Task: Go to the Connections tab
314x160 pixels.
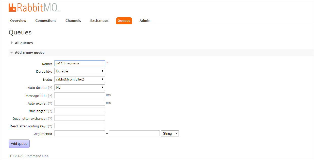Action: click(46, 21)
